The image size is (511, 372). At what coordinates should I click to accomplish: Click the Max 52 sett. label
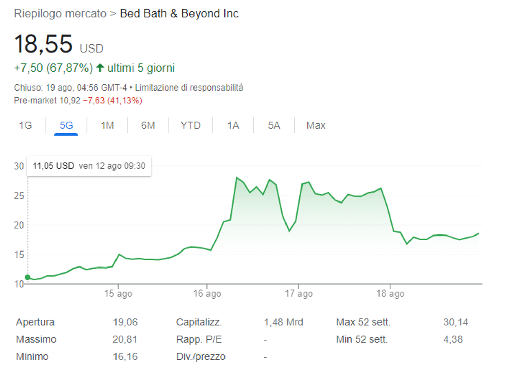(x=363, y=322)
